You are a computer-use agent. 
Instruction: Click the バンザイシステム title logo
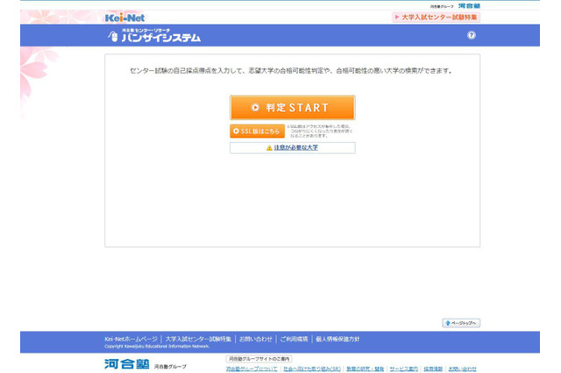click(x=154, y=35)
